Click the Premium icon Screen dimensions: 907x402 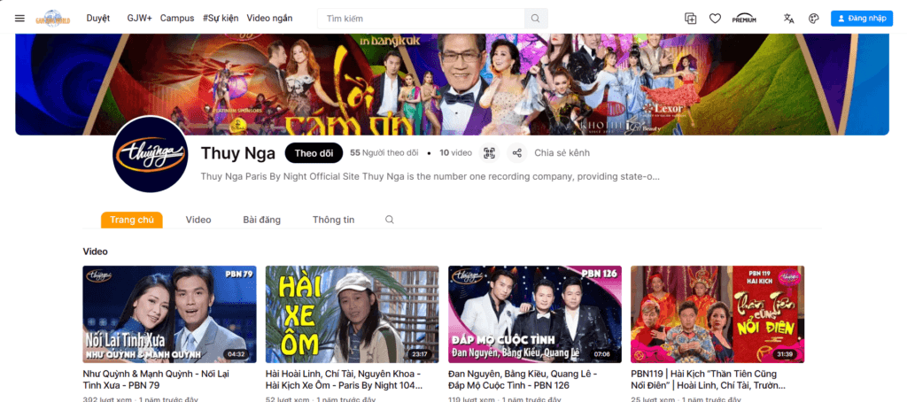tap(744, 19)
